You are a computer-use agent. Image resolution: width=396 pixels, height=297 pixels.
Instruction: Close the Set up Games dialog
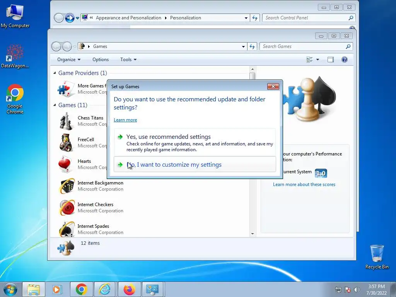273,86
